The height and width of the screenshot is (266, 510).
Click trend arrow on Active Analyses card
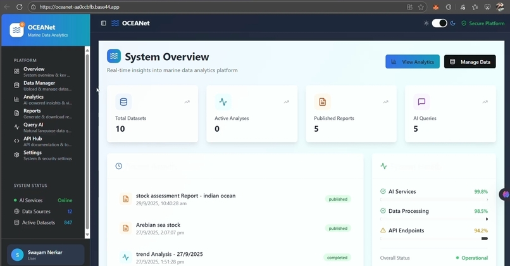tap(286, 102)
